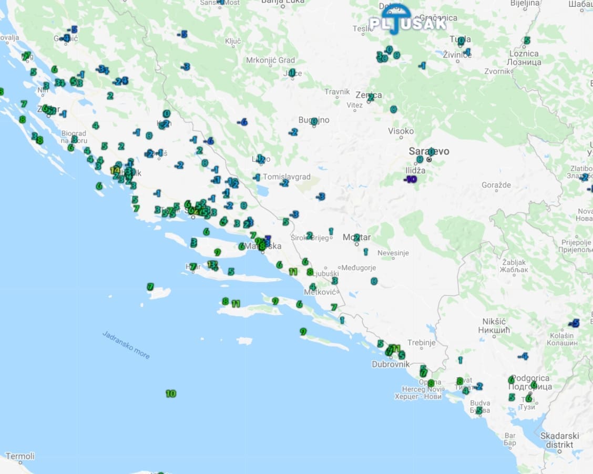Click the -4 marker above Podgorica
This screenshot has width=593, height=474.
click(x=523, y=356)
